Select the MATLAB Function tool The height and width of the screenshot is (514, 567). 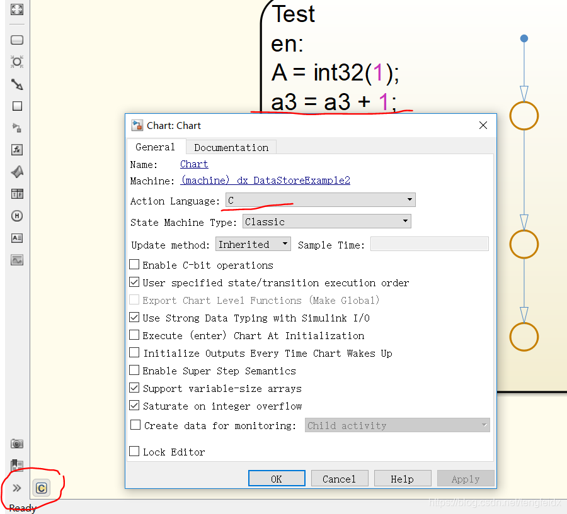[17, 172]
